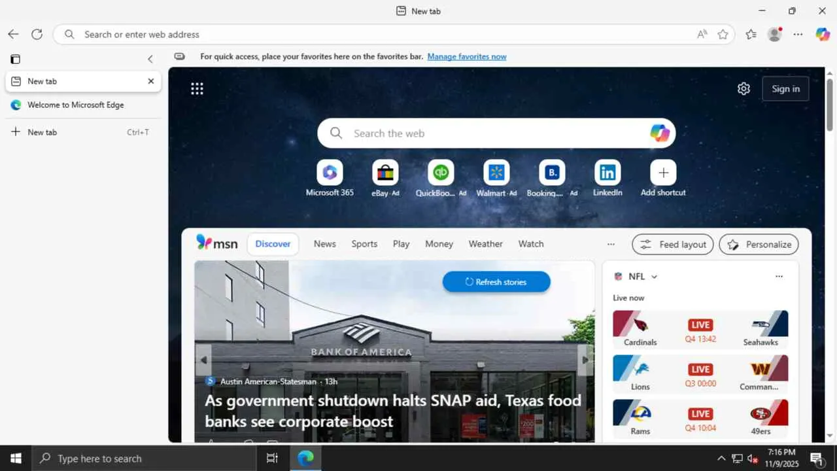Click the Sign in button
Viewport: 837px width, 471px height.
click(x=785, y=89)
